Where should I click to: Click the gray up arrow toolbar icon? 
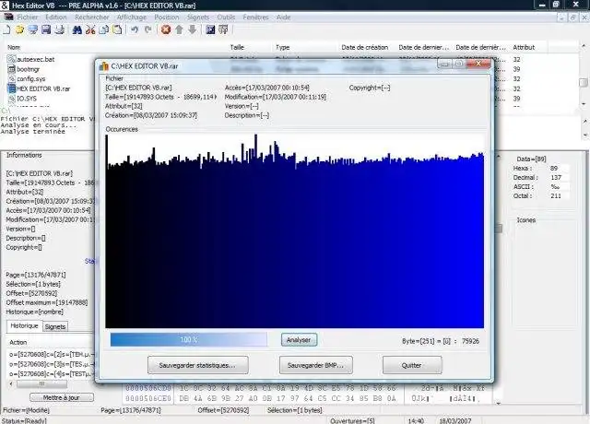click(179, 29)
